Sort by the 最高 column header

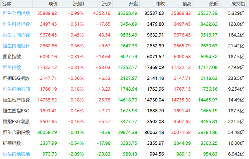pyautogui.click(x=180, y=3)
